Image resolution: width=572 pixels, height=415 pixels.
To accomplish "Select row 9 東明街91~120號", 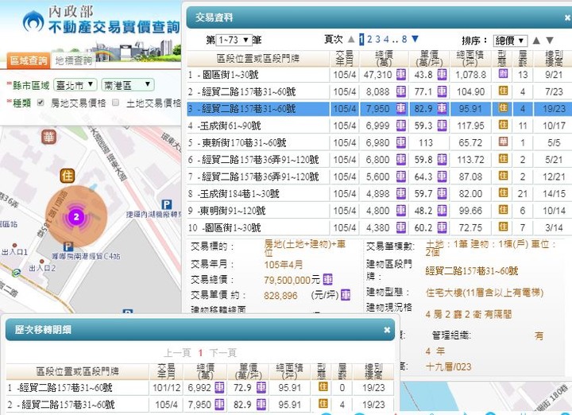I will tap(380, 211).
